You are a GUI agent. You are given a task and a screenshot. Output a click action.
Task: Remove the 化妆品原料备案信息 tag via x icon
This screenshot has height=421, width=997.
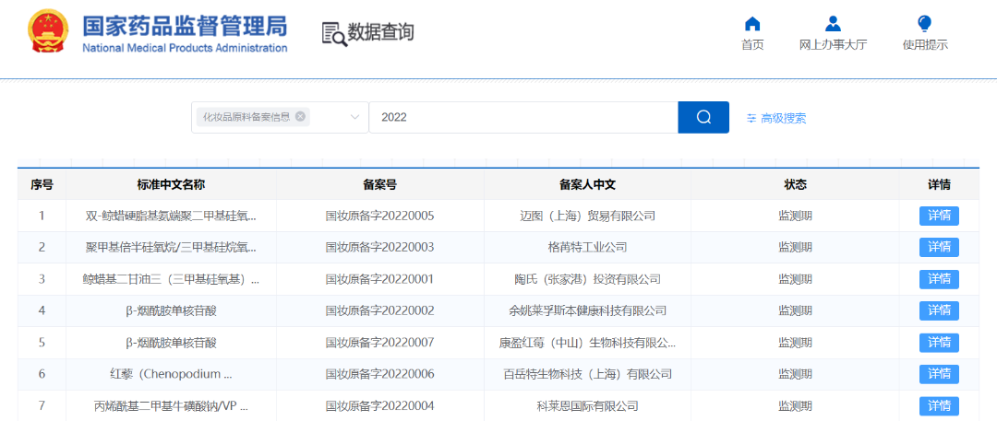pyautogui.click(x=300, y=117)
